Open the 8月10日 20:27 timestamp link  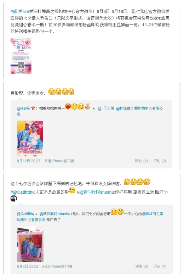coord(29,161)
